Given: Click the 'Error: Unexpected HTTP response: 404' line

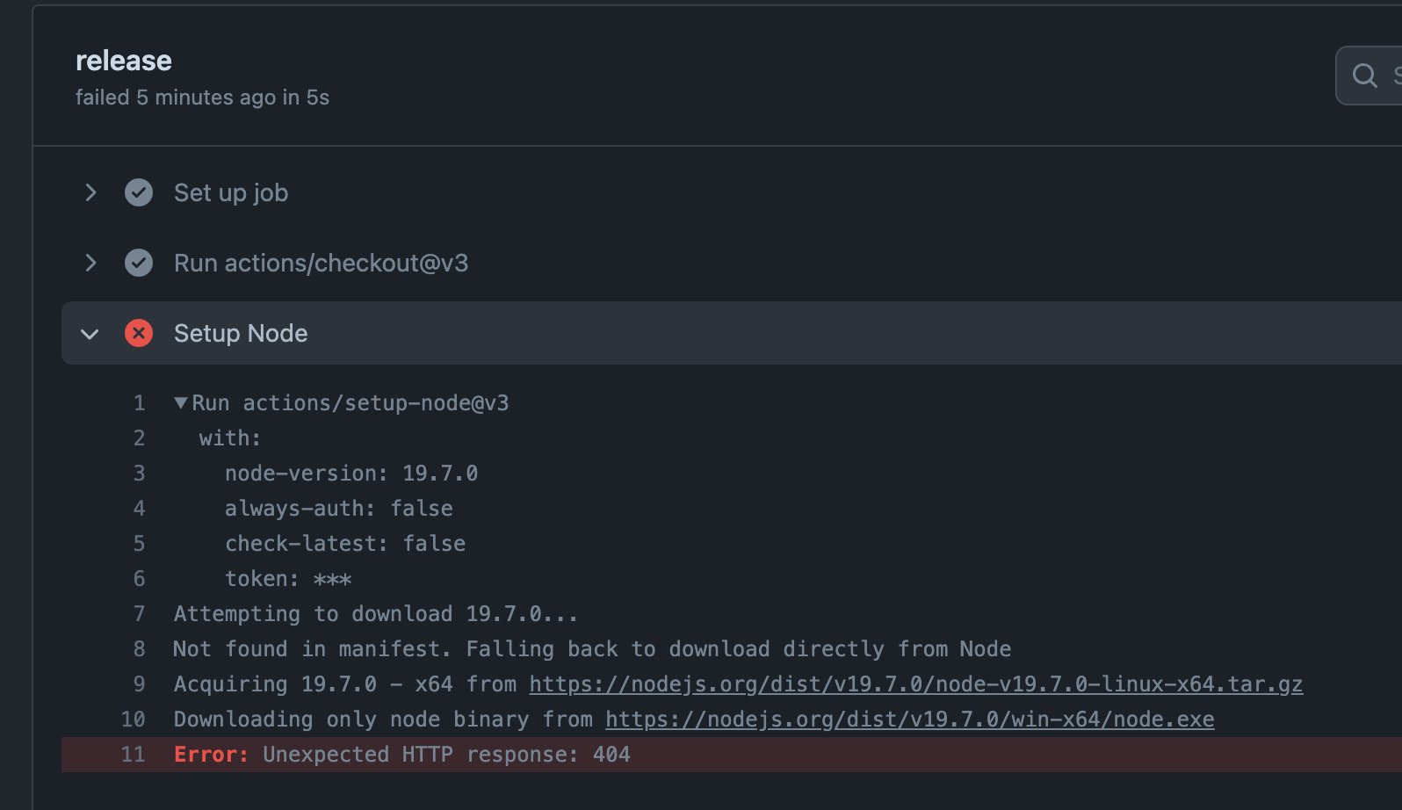Looking at the screenshot, I should [x=402, y=755].
